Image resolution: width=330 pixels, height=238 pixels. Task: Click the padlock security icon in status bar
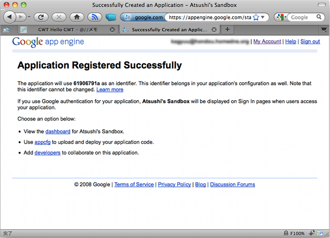point(285,233)
